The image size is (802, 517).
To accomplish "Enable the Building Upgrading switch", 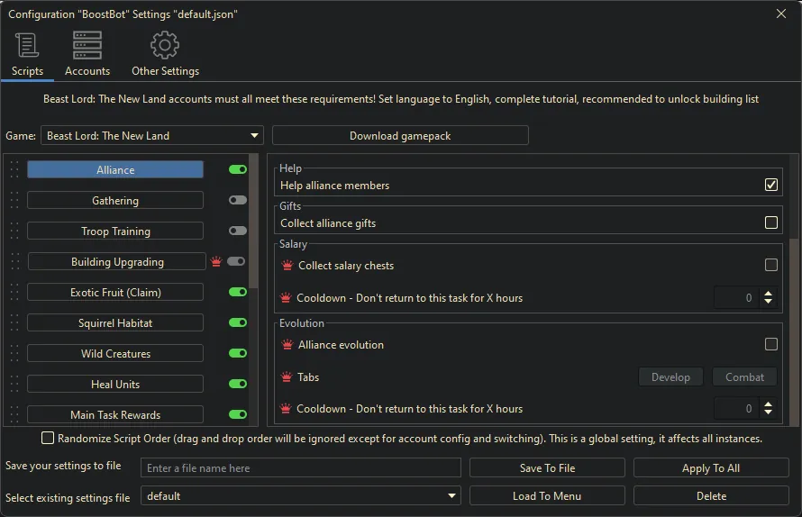I will coord(236,261).
